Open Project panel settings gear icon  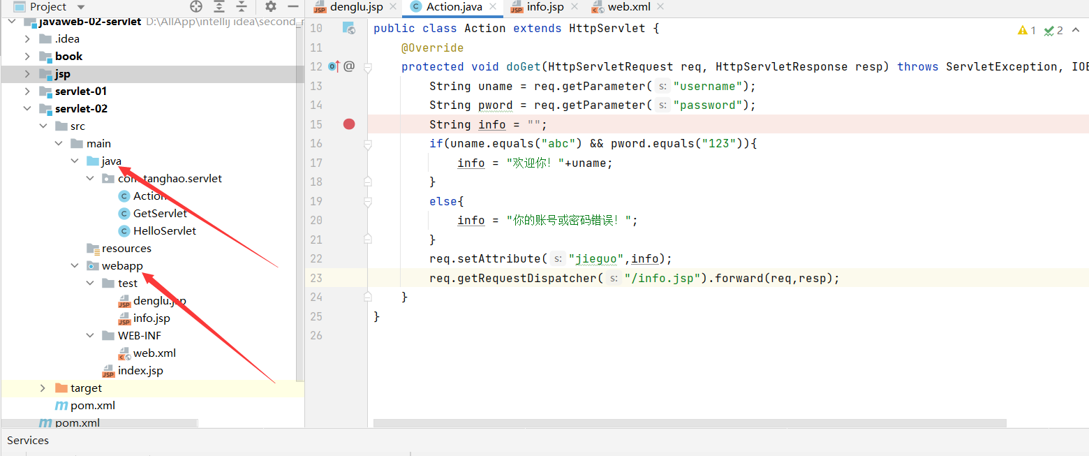pos(271,7)
